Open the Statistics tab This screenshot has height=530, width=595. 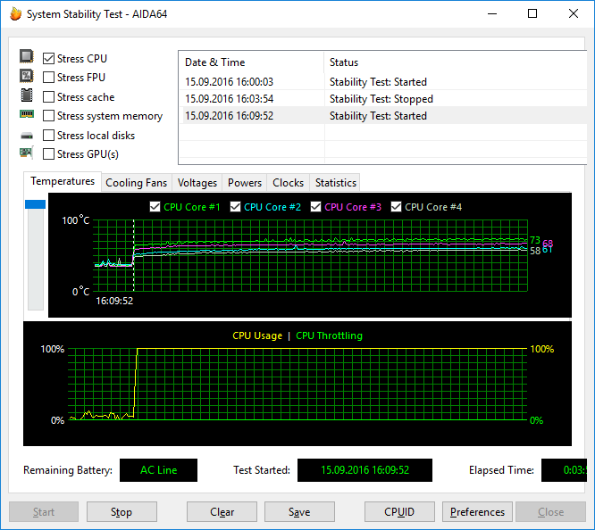tap(335, 183)
